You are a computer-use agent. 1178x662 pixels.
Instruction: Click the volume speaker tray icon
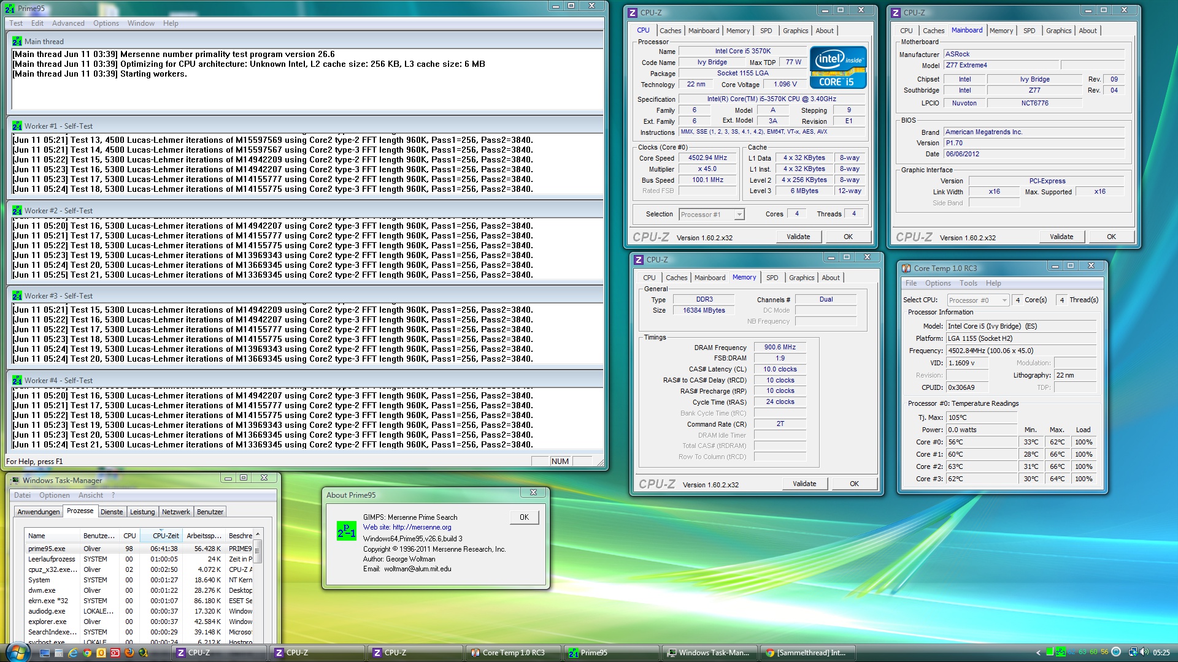(1144, 652)
